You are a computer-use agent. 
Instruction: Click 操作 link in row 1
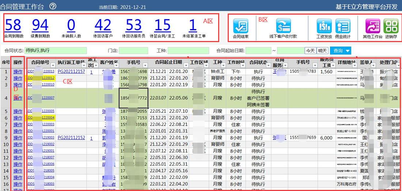(x=18, y=72)
